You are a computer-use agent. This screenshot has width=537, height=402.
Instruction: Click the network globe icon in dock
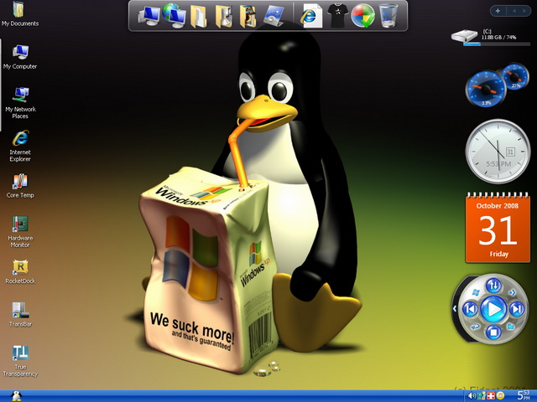pos(174,15)
